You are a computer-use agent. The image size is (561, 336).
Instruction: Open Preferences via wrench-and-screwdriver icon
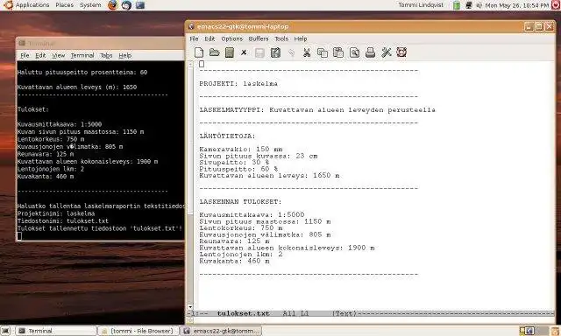coord(386,52)
